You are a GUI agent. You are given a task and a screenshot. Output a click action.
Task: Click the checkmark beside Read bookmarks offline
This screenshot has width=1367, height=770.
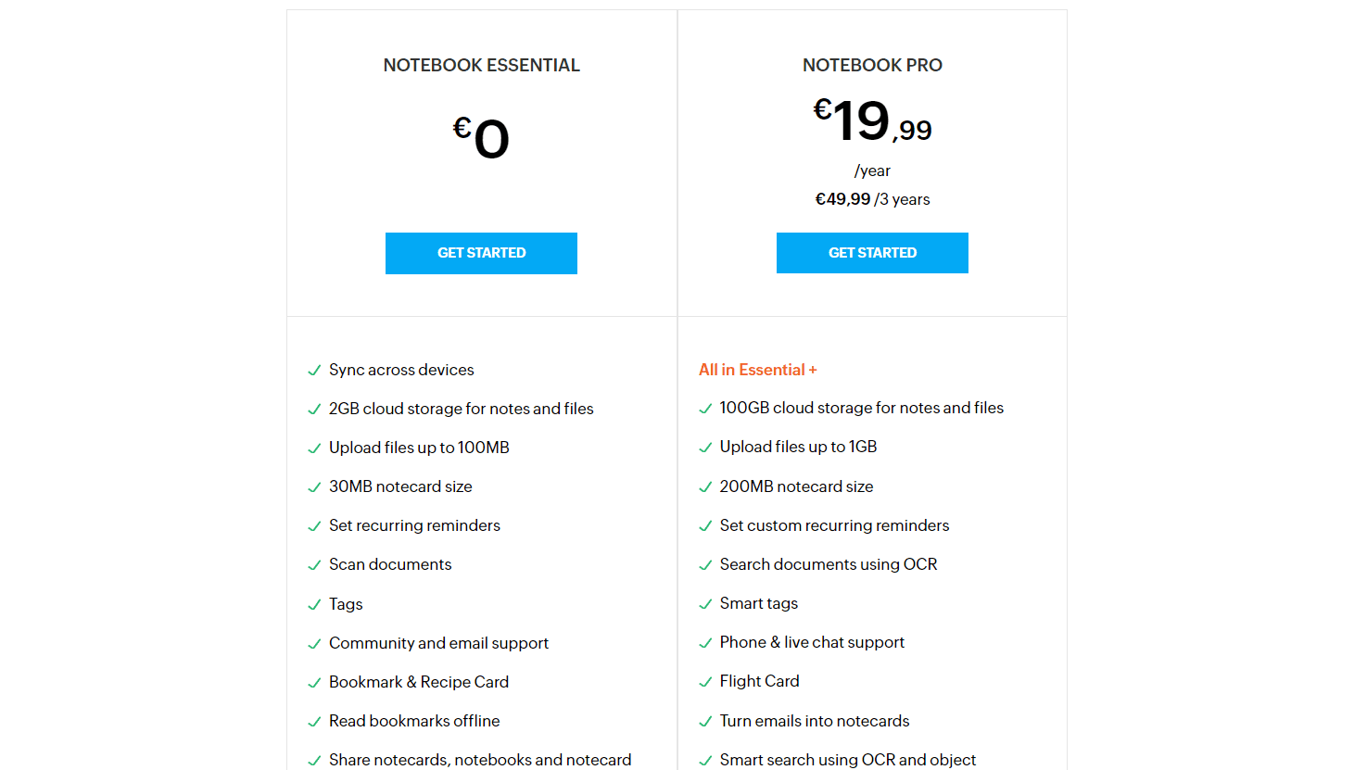tap(313, 720)
